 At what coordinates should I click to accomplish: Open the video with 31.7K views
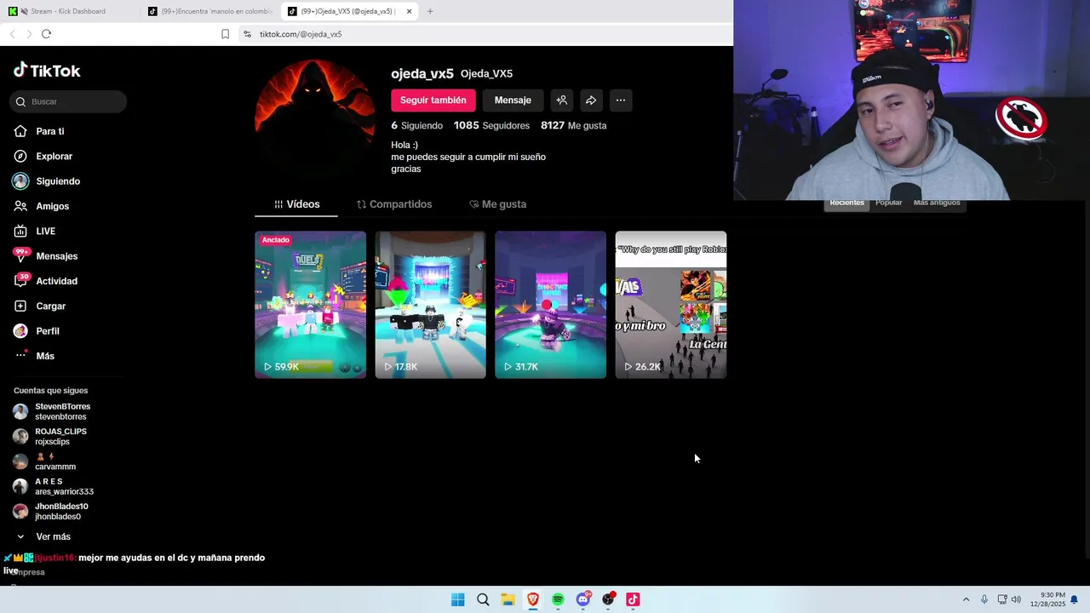coord(550,305)
